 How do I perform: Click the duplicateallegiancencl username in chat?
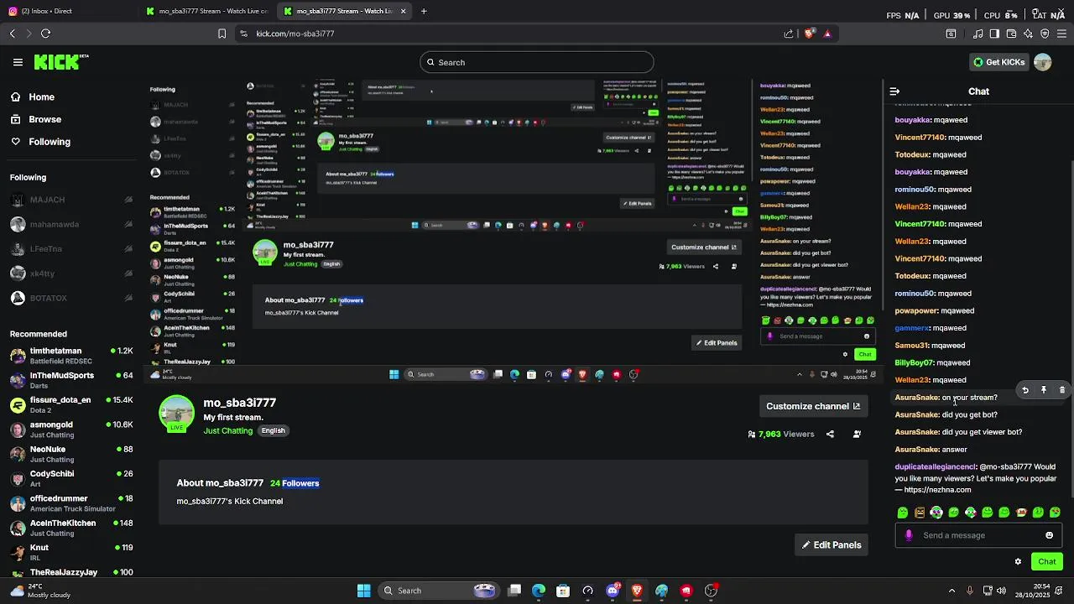936,466
